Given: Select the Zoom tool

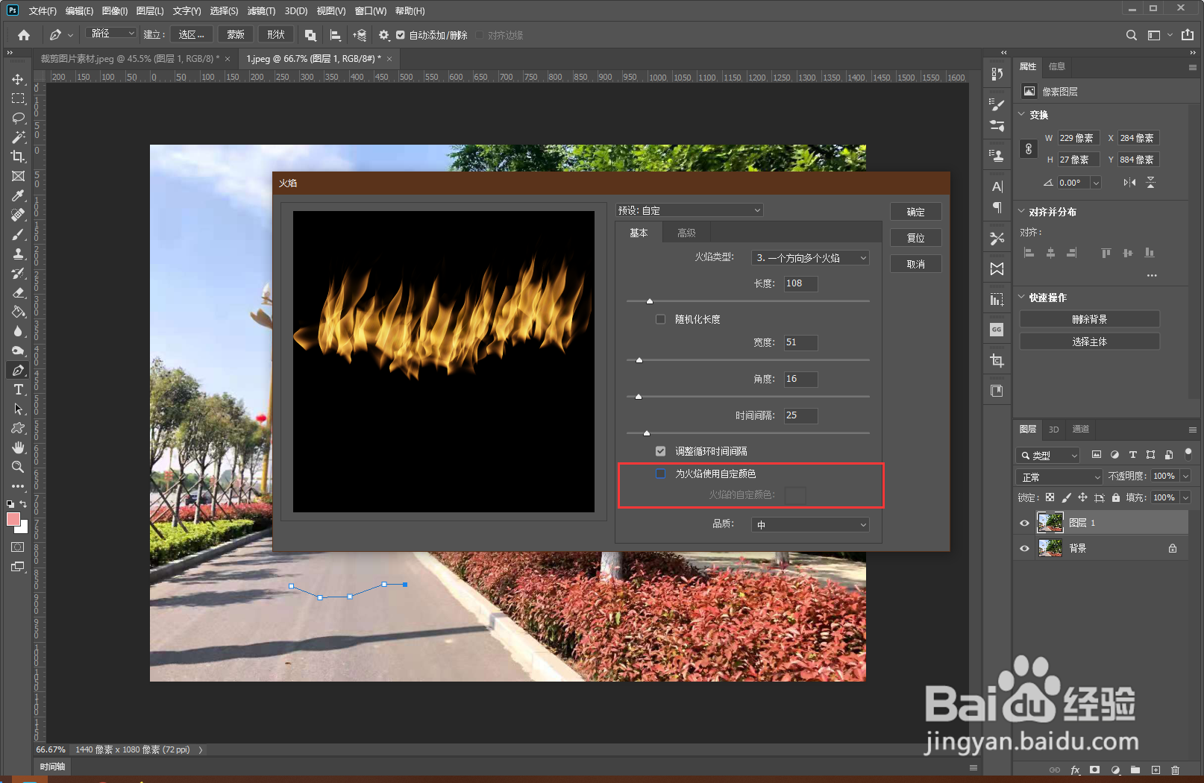Looking at the screenshot, I should coord(18,467).
